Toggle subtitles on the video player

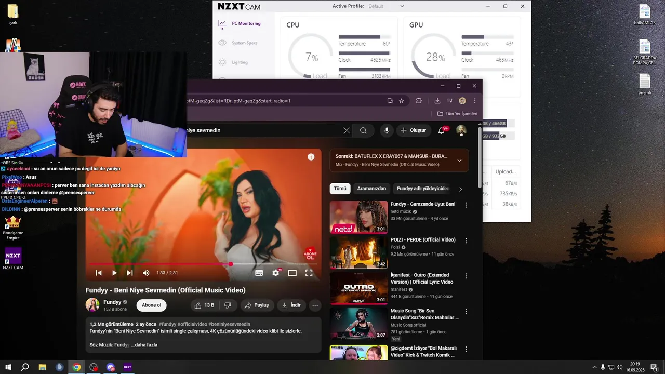click(259, 273)
